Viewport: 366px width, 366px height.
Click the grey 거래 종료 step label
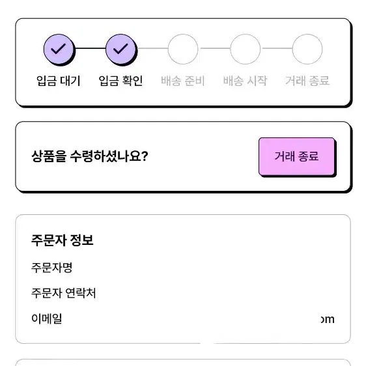tap(307, 81)
